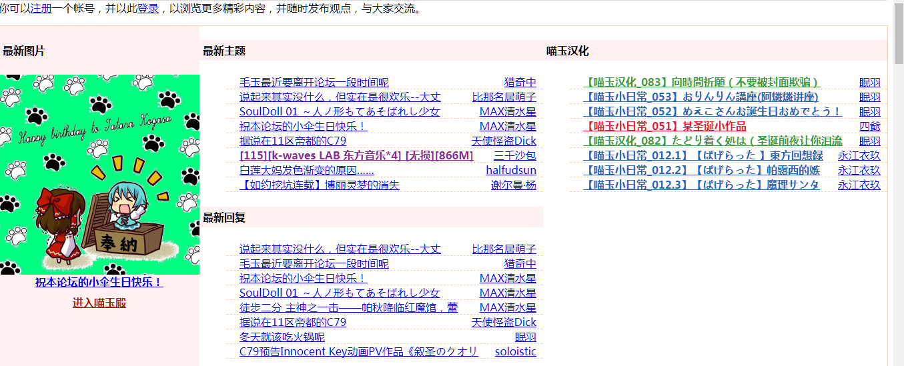The image size is (904, 366).
Task: Open 据说在11区帝都的C79 under 最新回复
Action: coord(293,323)
